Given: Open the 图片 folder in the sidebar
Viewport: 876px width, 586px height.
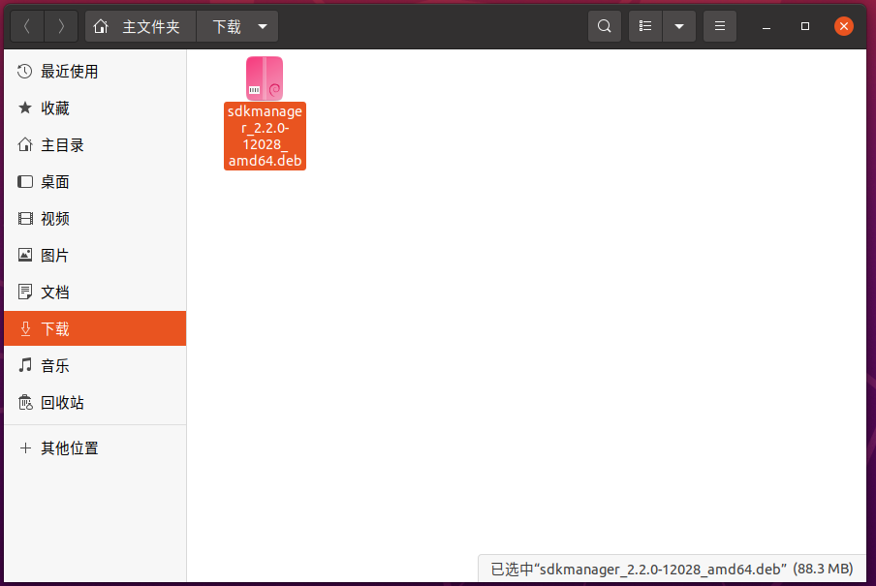Looking at the screenshot, I should 95,256.
